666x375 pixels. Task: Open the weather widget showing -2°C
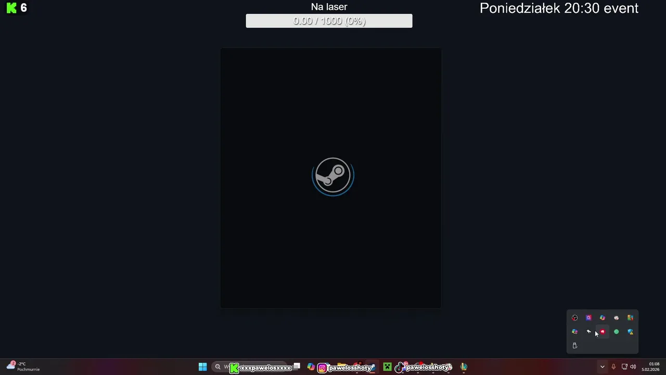pyautogui.click(x=23, y=367)
